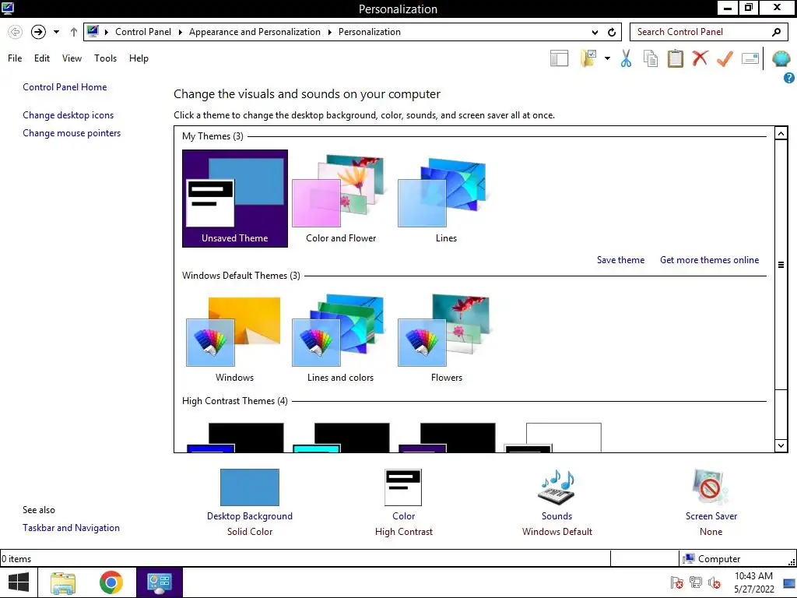Open the File menu

click(x=15, y=58)
